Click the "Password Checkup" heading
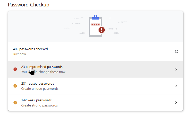191x116 pixels. (x=29, y=5)
